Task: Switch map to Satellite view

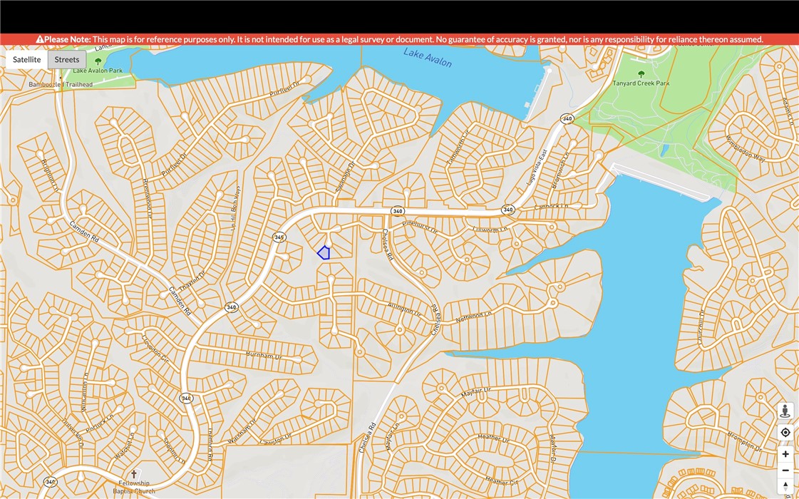Action: [x=27, y=60]
